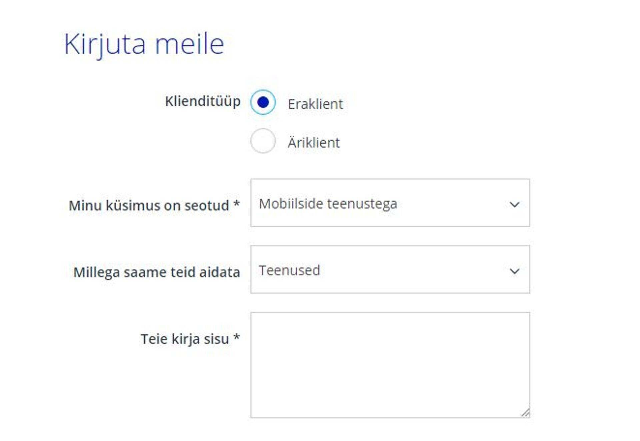Click the "Teie kirja sisu" label
Viewport: 640px width, 441px height.
(185, 339)
